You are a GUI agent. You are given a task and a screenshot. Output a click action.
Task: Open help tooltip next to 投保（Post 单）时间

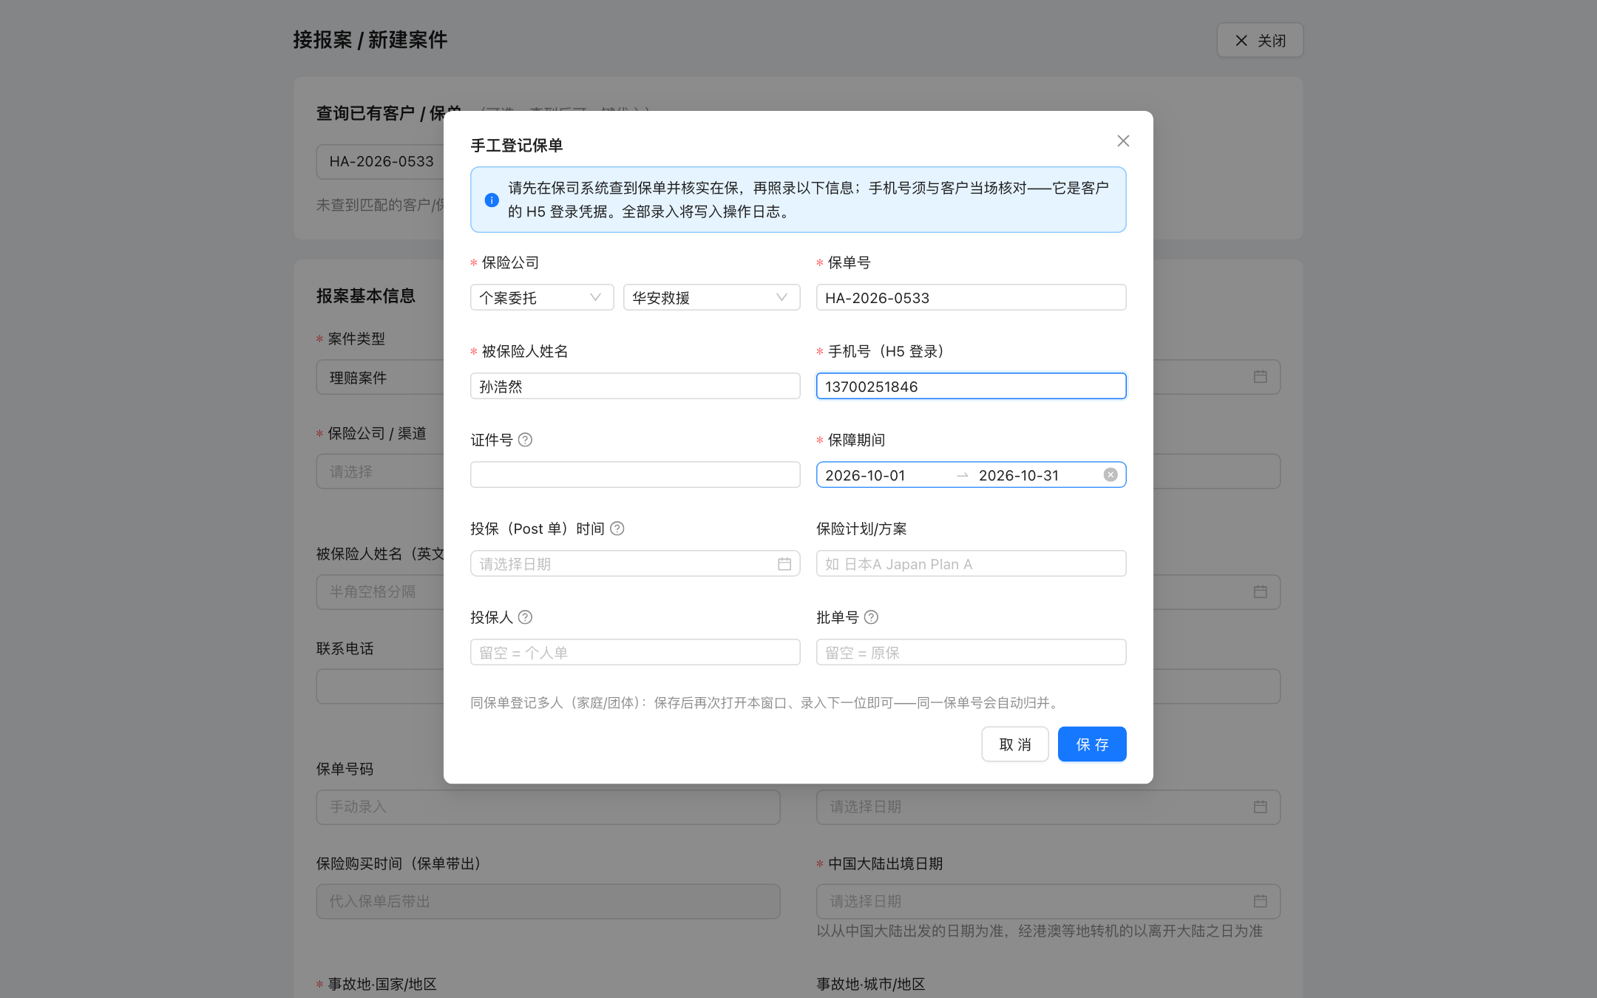pos(617,529)
